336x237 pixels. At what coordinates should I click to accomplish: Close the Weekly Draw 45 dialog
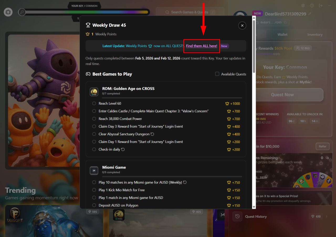coord(242,26)
